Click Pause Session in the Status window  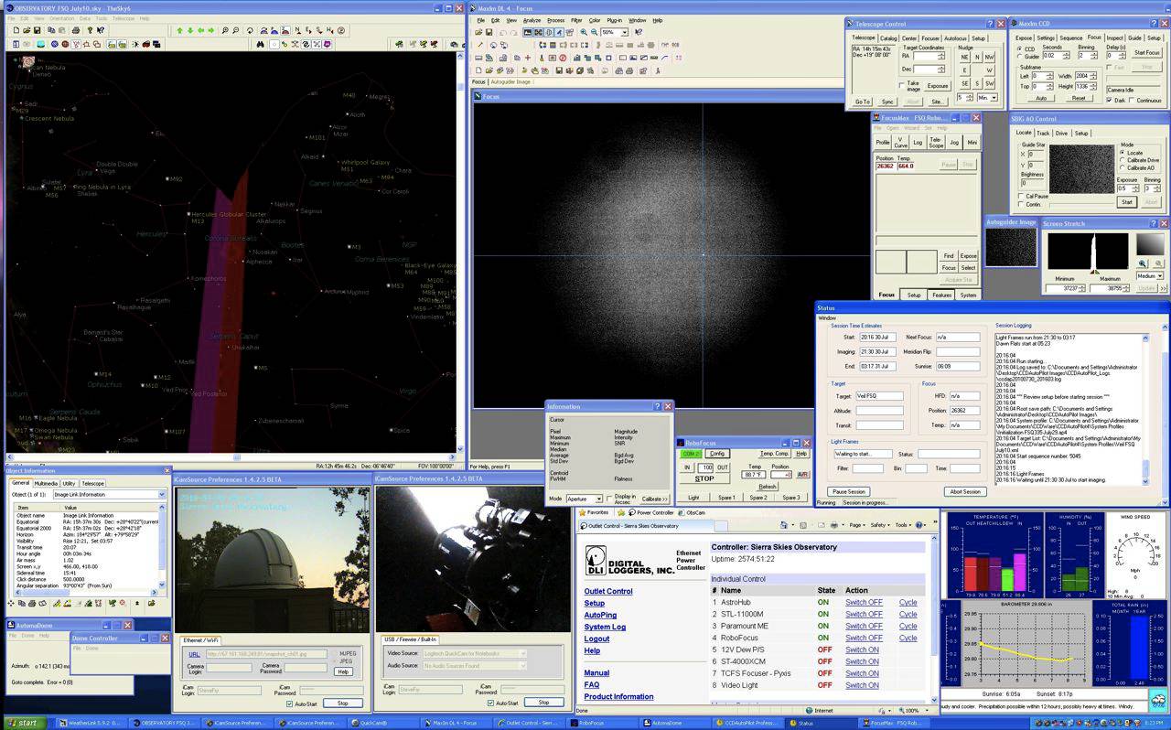(848, 491)
